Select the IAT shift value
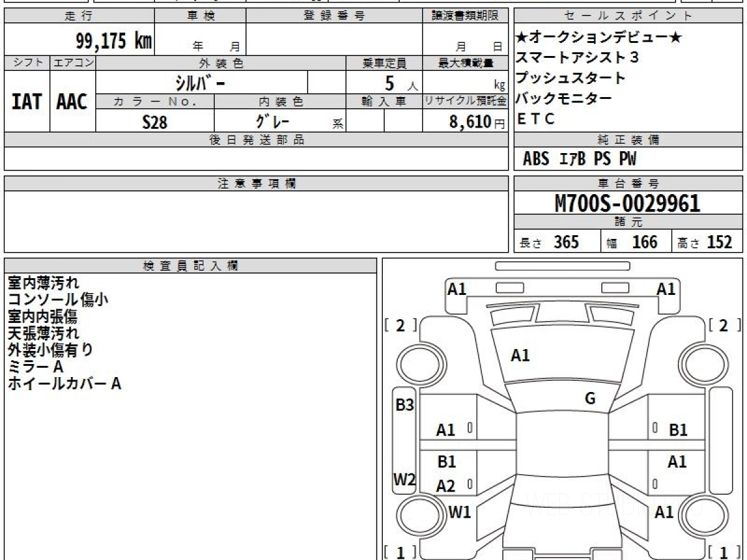747x560 pixels. tap(27, 101)
